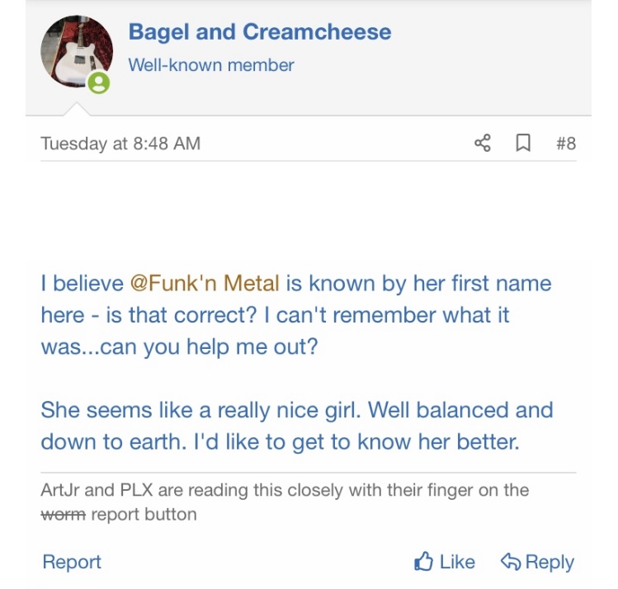
Task: Click the Tuesday at 8:48 AM timestamp
Action: tap(120, 144)
